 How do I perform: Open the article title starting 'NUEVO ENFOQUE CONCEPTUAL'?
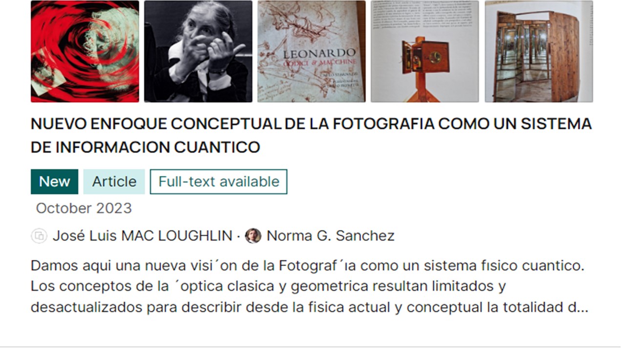click(x=311, y=135)
